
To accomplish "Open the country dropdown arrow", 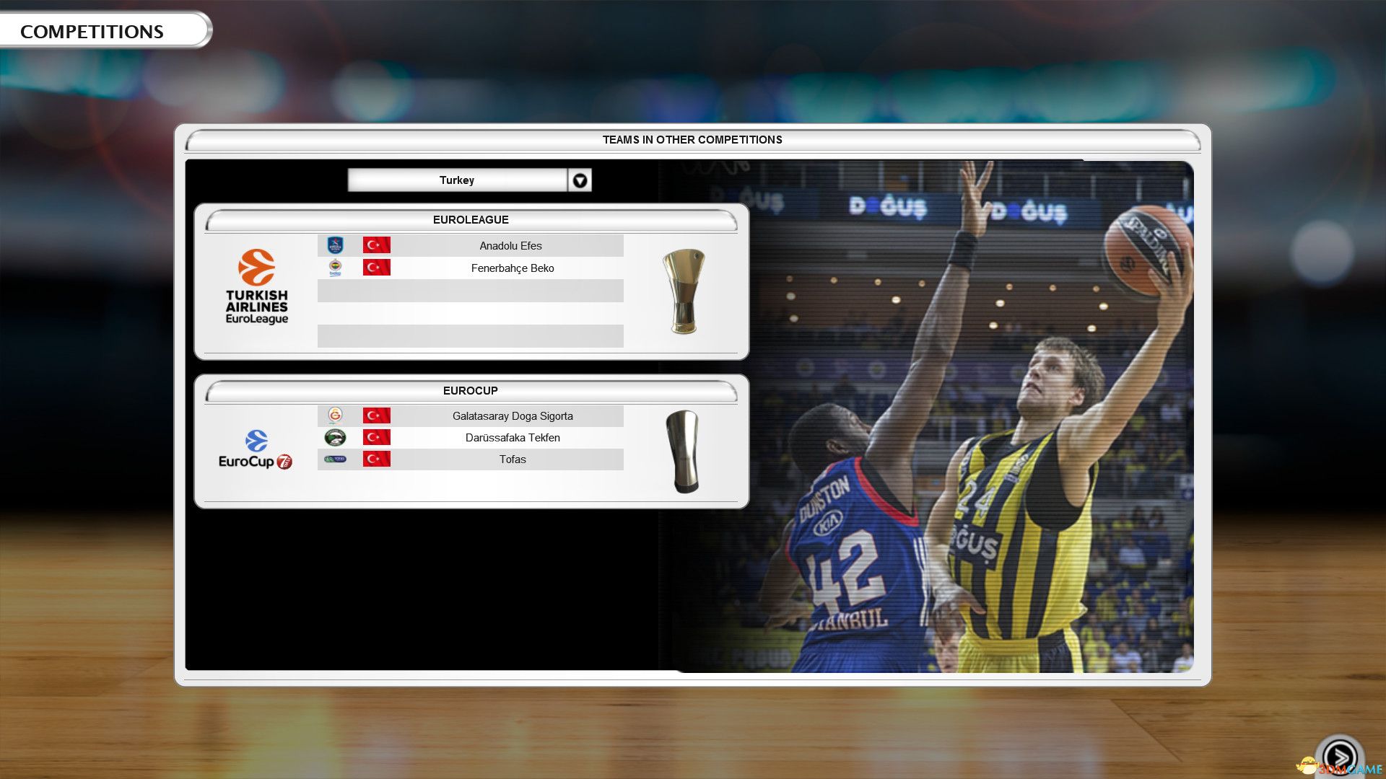I will click(x=580, y=180).
